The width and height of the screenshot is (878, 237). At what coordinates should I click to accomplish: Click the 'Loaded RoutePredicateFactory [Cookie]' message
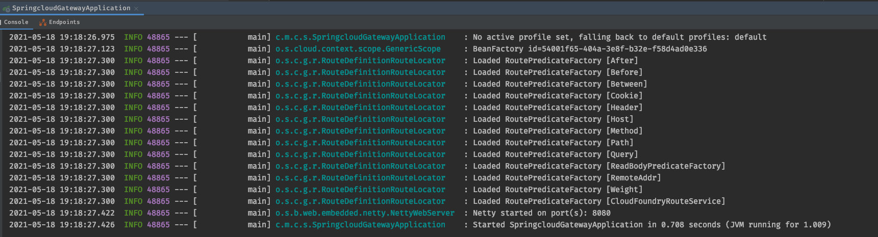pos(558,96)
